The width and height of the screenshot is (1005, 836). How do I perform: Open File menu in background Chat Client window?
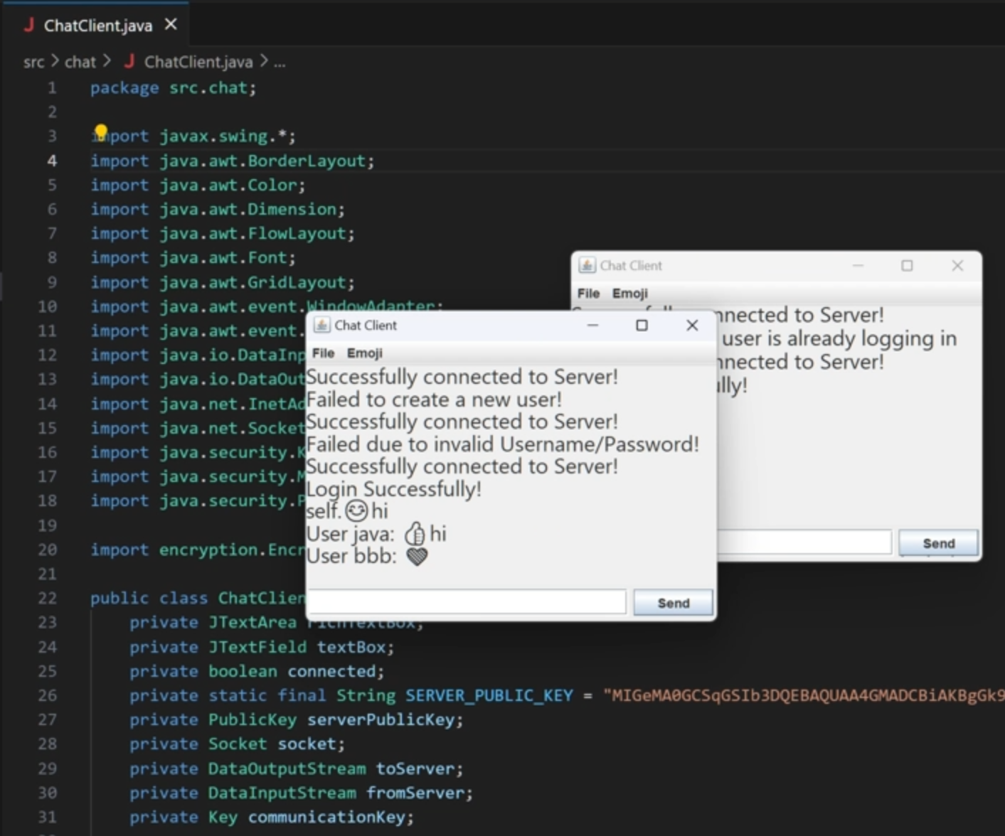pos(588,294)
